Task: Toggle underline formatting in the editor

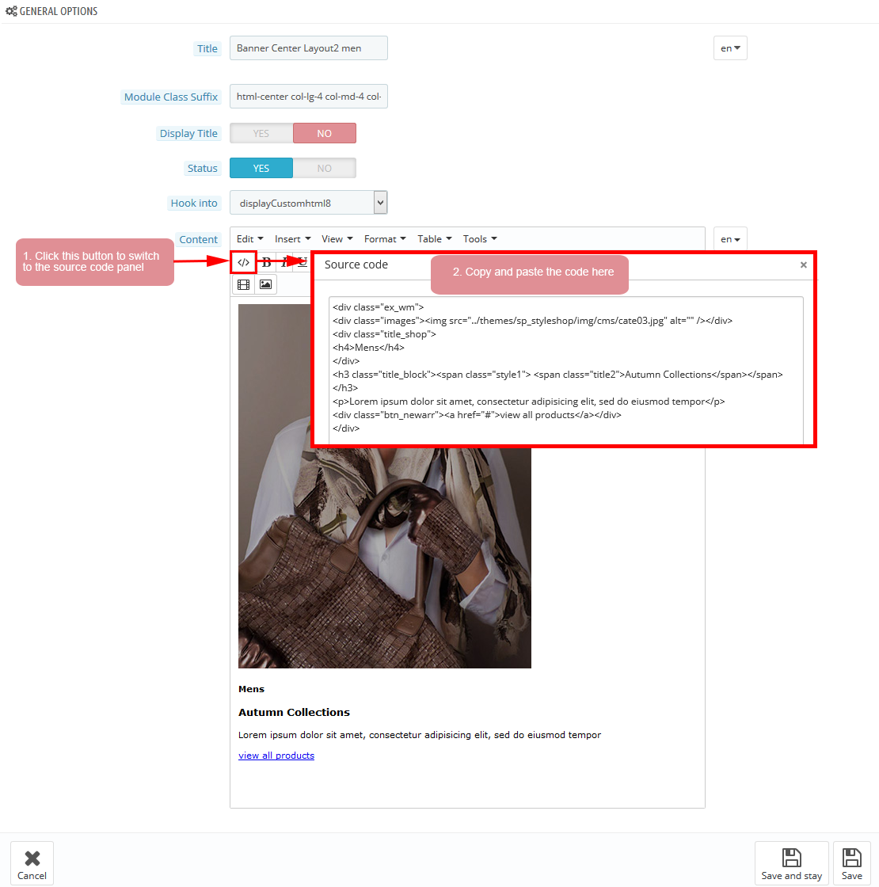Action: tap(303, 262)
